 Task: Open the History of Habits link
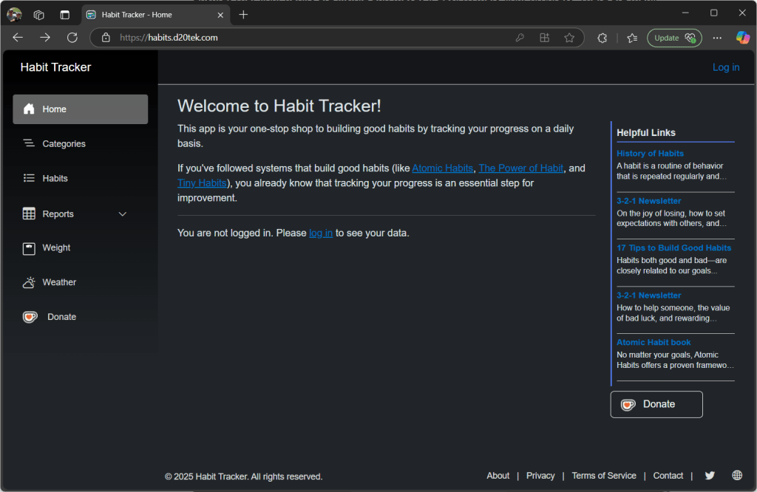coord(650,154)
